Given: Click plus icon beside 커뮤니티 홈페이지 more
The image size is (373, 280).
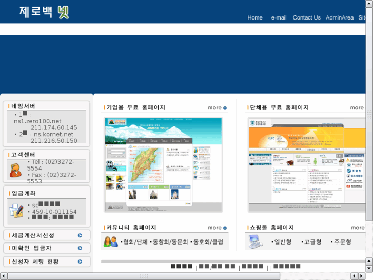Looking at the screenshot, I should tap(225, 228).
